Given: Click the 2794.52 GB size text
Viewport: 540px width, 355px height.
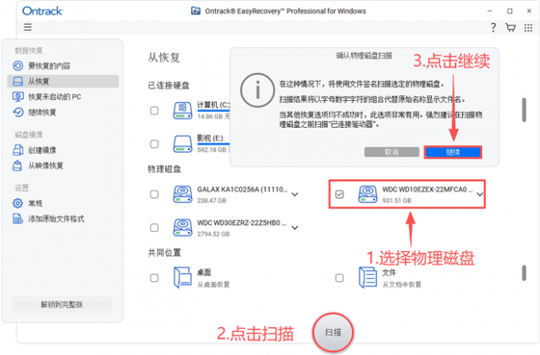Looking at the screenshot, I should [214, 233].
